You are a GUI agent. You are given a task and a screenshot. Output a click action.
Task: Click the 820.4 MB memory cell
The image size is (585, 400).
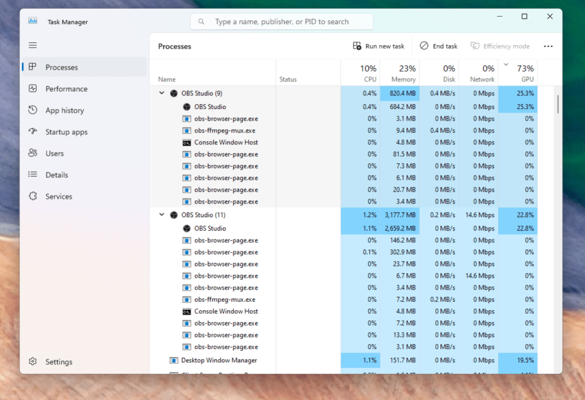pyautogui.click(x=400, y=93)
